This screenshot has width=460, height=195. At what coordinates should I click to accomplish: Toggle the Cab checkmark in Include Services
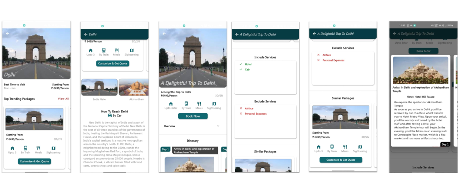(x=241, y=70)
